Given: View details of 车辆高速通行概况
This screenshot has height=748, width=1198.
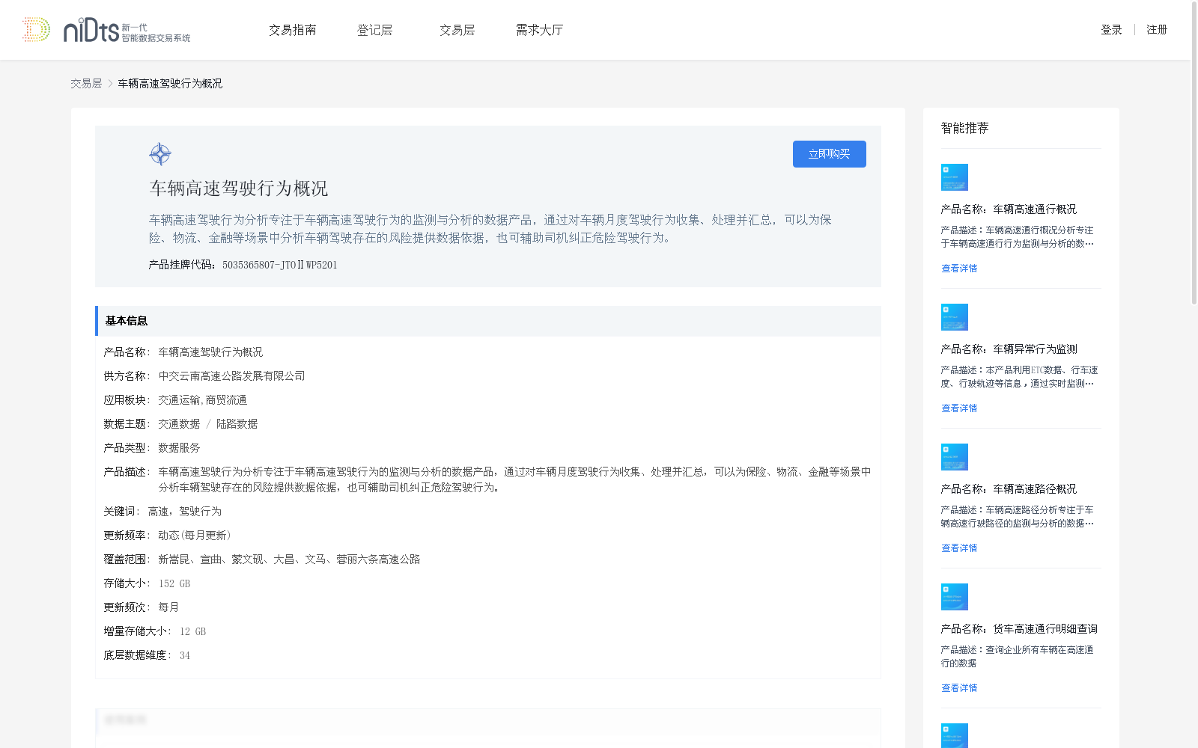Looking at the screenshot, I should [959, 269].
